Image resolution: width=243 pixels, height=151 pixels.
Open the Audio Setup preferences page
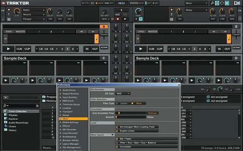69,90
